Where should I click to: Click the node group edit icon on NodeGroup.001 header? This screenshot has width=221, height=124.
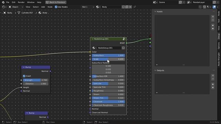pyautogui.click(x=124, y=39)
